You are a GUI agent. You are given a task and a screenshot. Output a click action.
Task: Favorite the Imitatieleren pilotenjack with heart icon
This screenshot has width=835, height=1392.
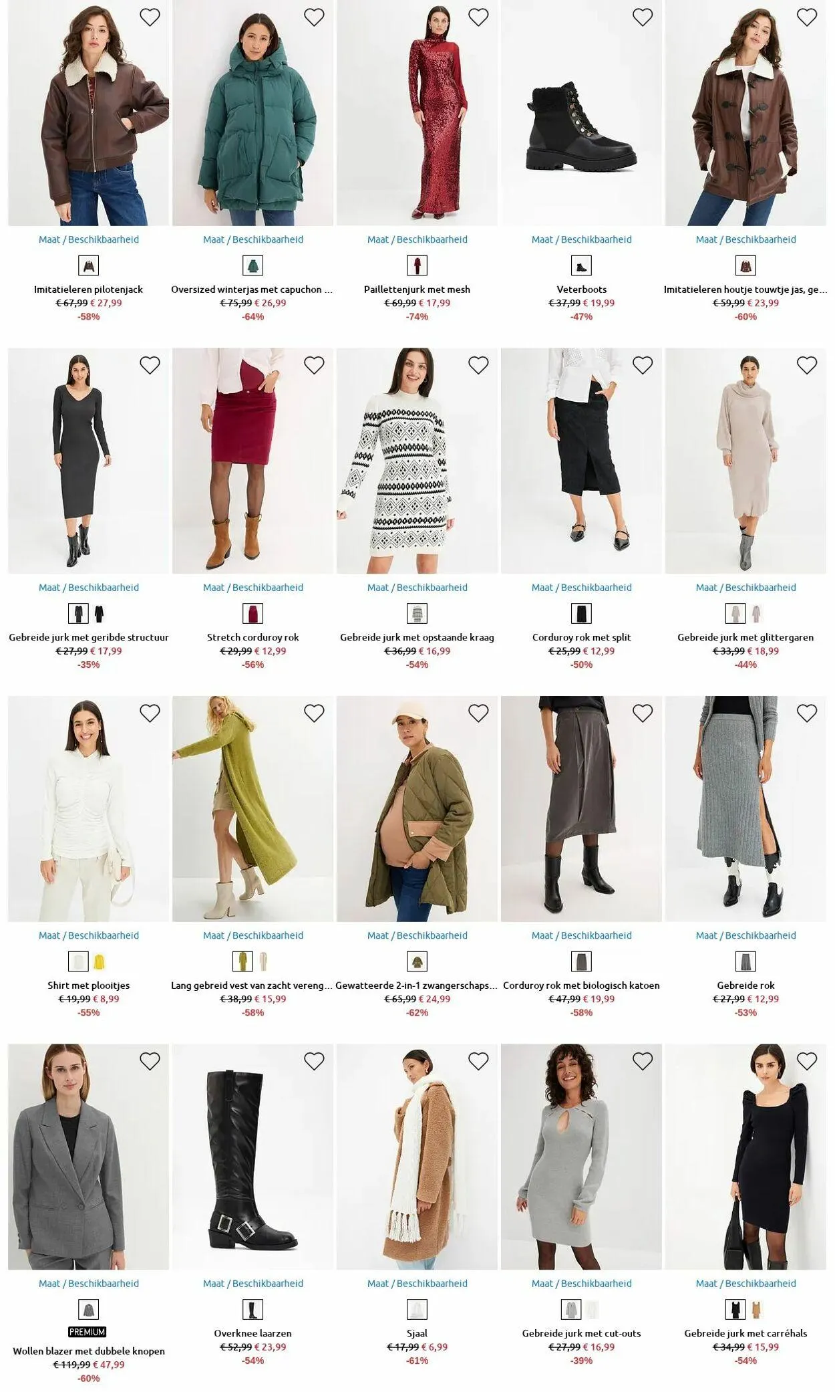[150, 17]
